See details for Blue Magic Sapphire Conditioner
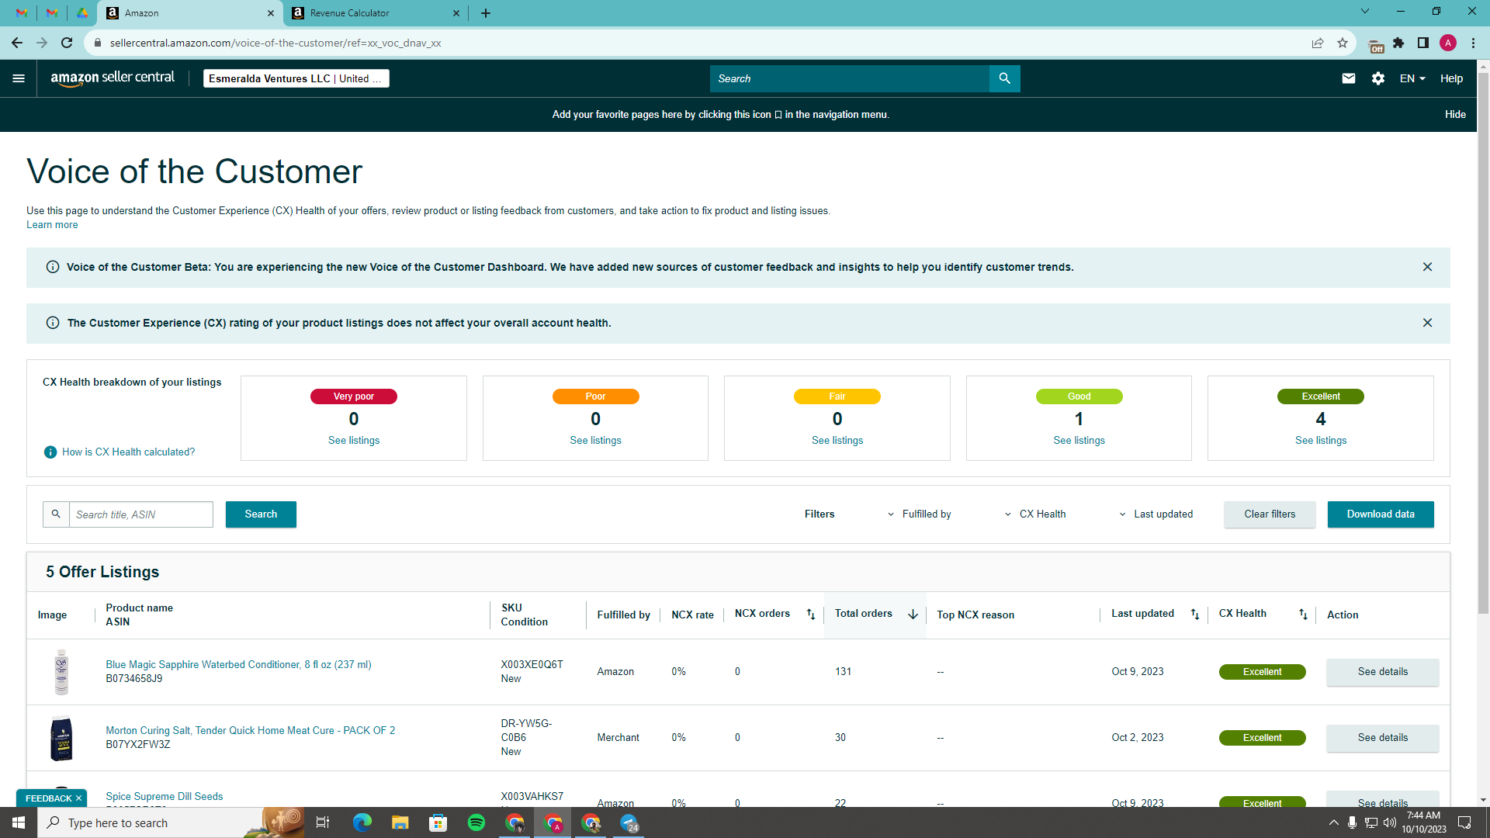The width and height of the screenshot is (1490, 838). (x=1382, y=672)
